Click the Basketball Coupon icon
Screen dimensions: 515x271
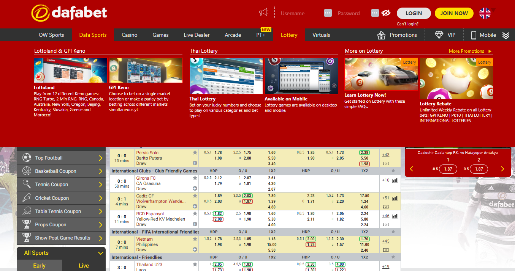click(x=27, y=171)
